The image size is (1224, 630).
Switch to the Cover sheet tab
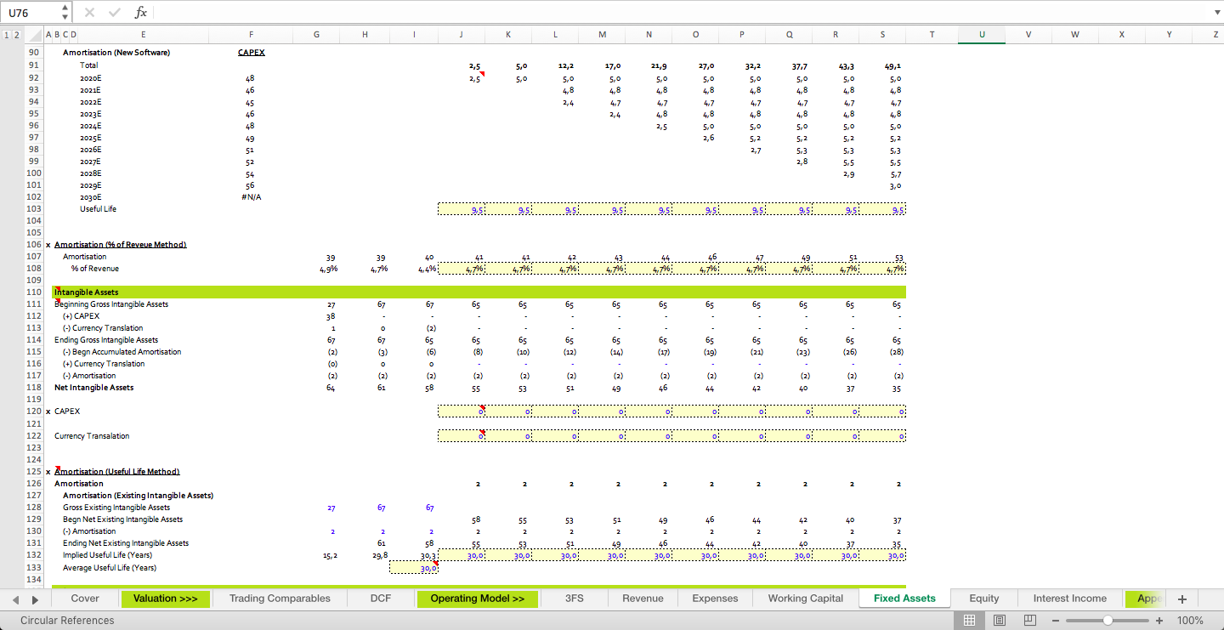tap(85, 599)
